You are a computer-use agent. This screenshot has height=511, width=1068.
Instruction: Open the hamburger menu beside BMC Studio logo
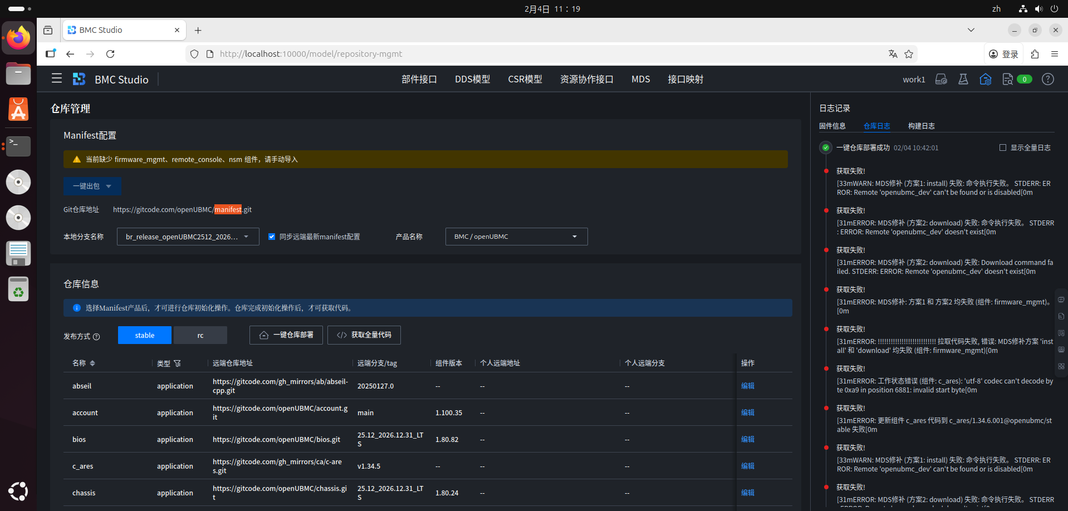(57, 79)
